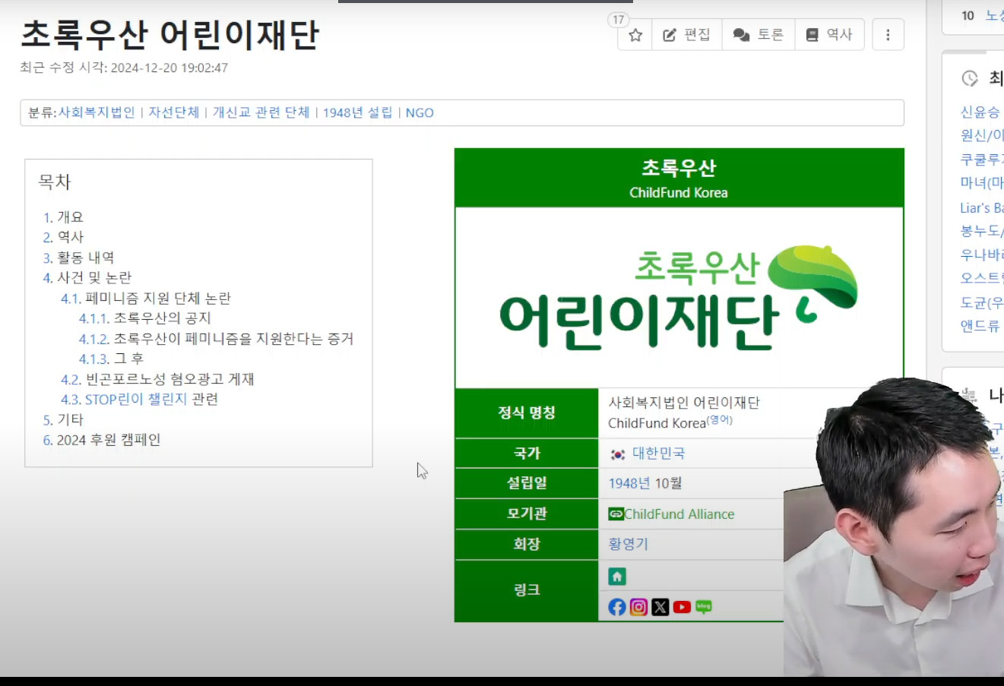Click the 최근 수정 시각 timestamp text
Viewport: 1004px width, 686px height.
(x=124, y=68)
